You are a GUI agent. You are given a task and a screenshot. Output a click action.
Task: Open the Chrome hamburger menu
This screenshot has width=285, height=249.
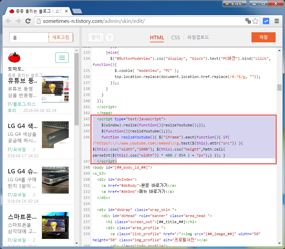pos(277,21)
